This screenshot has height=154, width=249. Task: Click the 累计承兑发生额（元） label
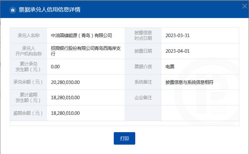pos(28,67)
